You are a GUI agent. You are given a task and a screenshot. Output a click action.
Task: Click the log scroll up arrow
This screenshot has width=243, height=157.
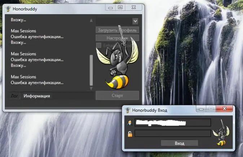tap(91, 21)
